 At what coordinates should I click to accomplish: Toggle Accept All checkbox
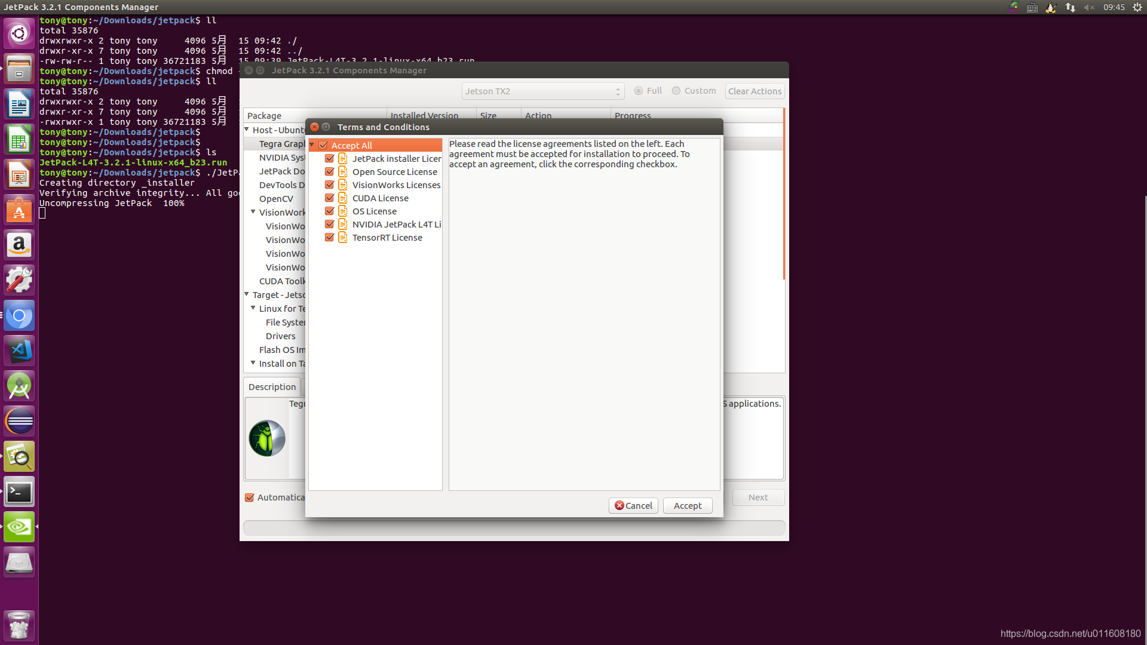(323, 145)
